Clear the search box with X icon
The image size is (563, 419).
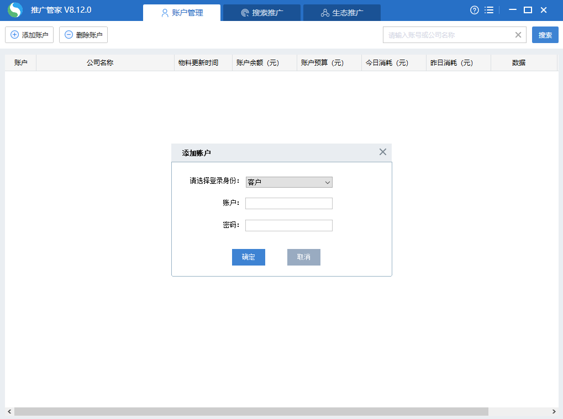point(518,35)
